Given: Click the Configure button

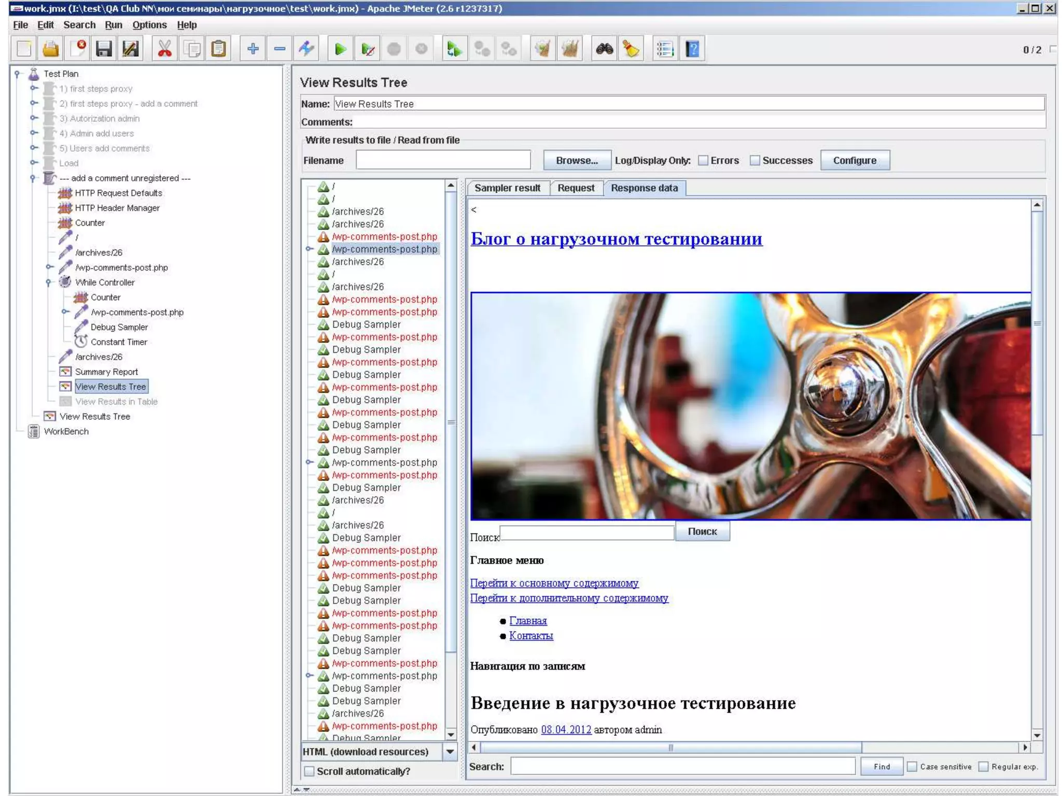Looking at the screenshot, I should pos(854,161).
